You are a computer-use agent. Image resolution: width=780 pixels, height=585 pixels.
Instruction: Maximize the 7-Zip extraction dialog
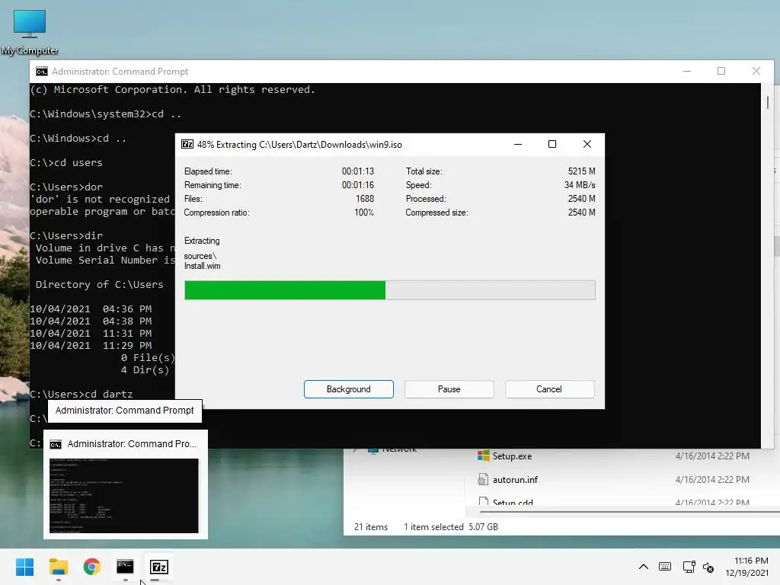[x=552, y=144]
